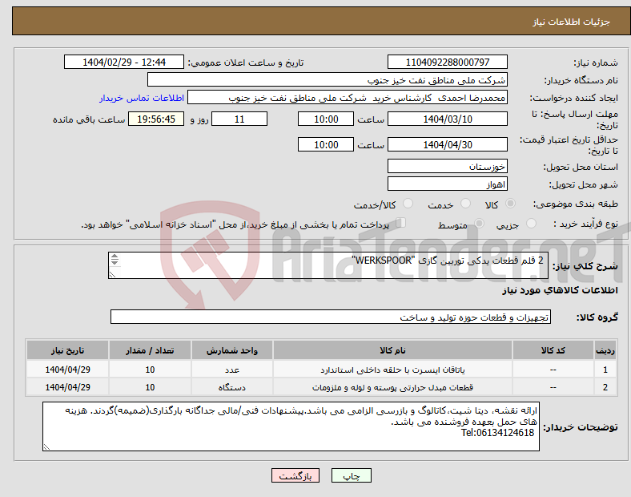Screen dimensions: 631x497
Task: Click the remaining time field 19:56:45
Action: (156, 119)
